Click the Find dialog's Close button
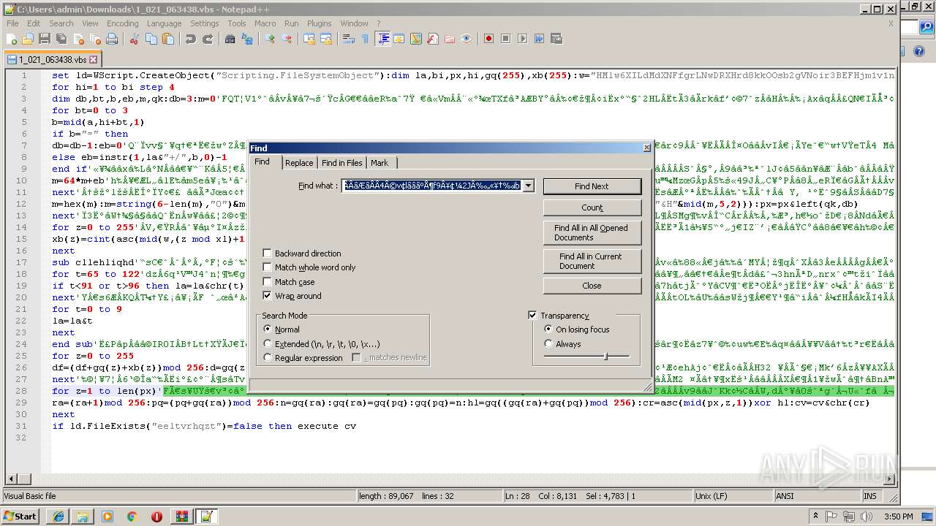The image size is (936, 526). 592,286
